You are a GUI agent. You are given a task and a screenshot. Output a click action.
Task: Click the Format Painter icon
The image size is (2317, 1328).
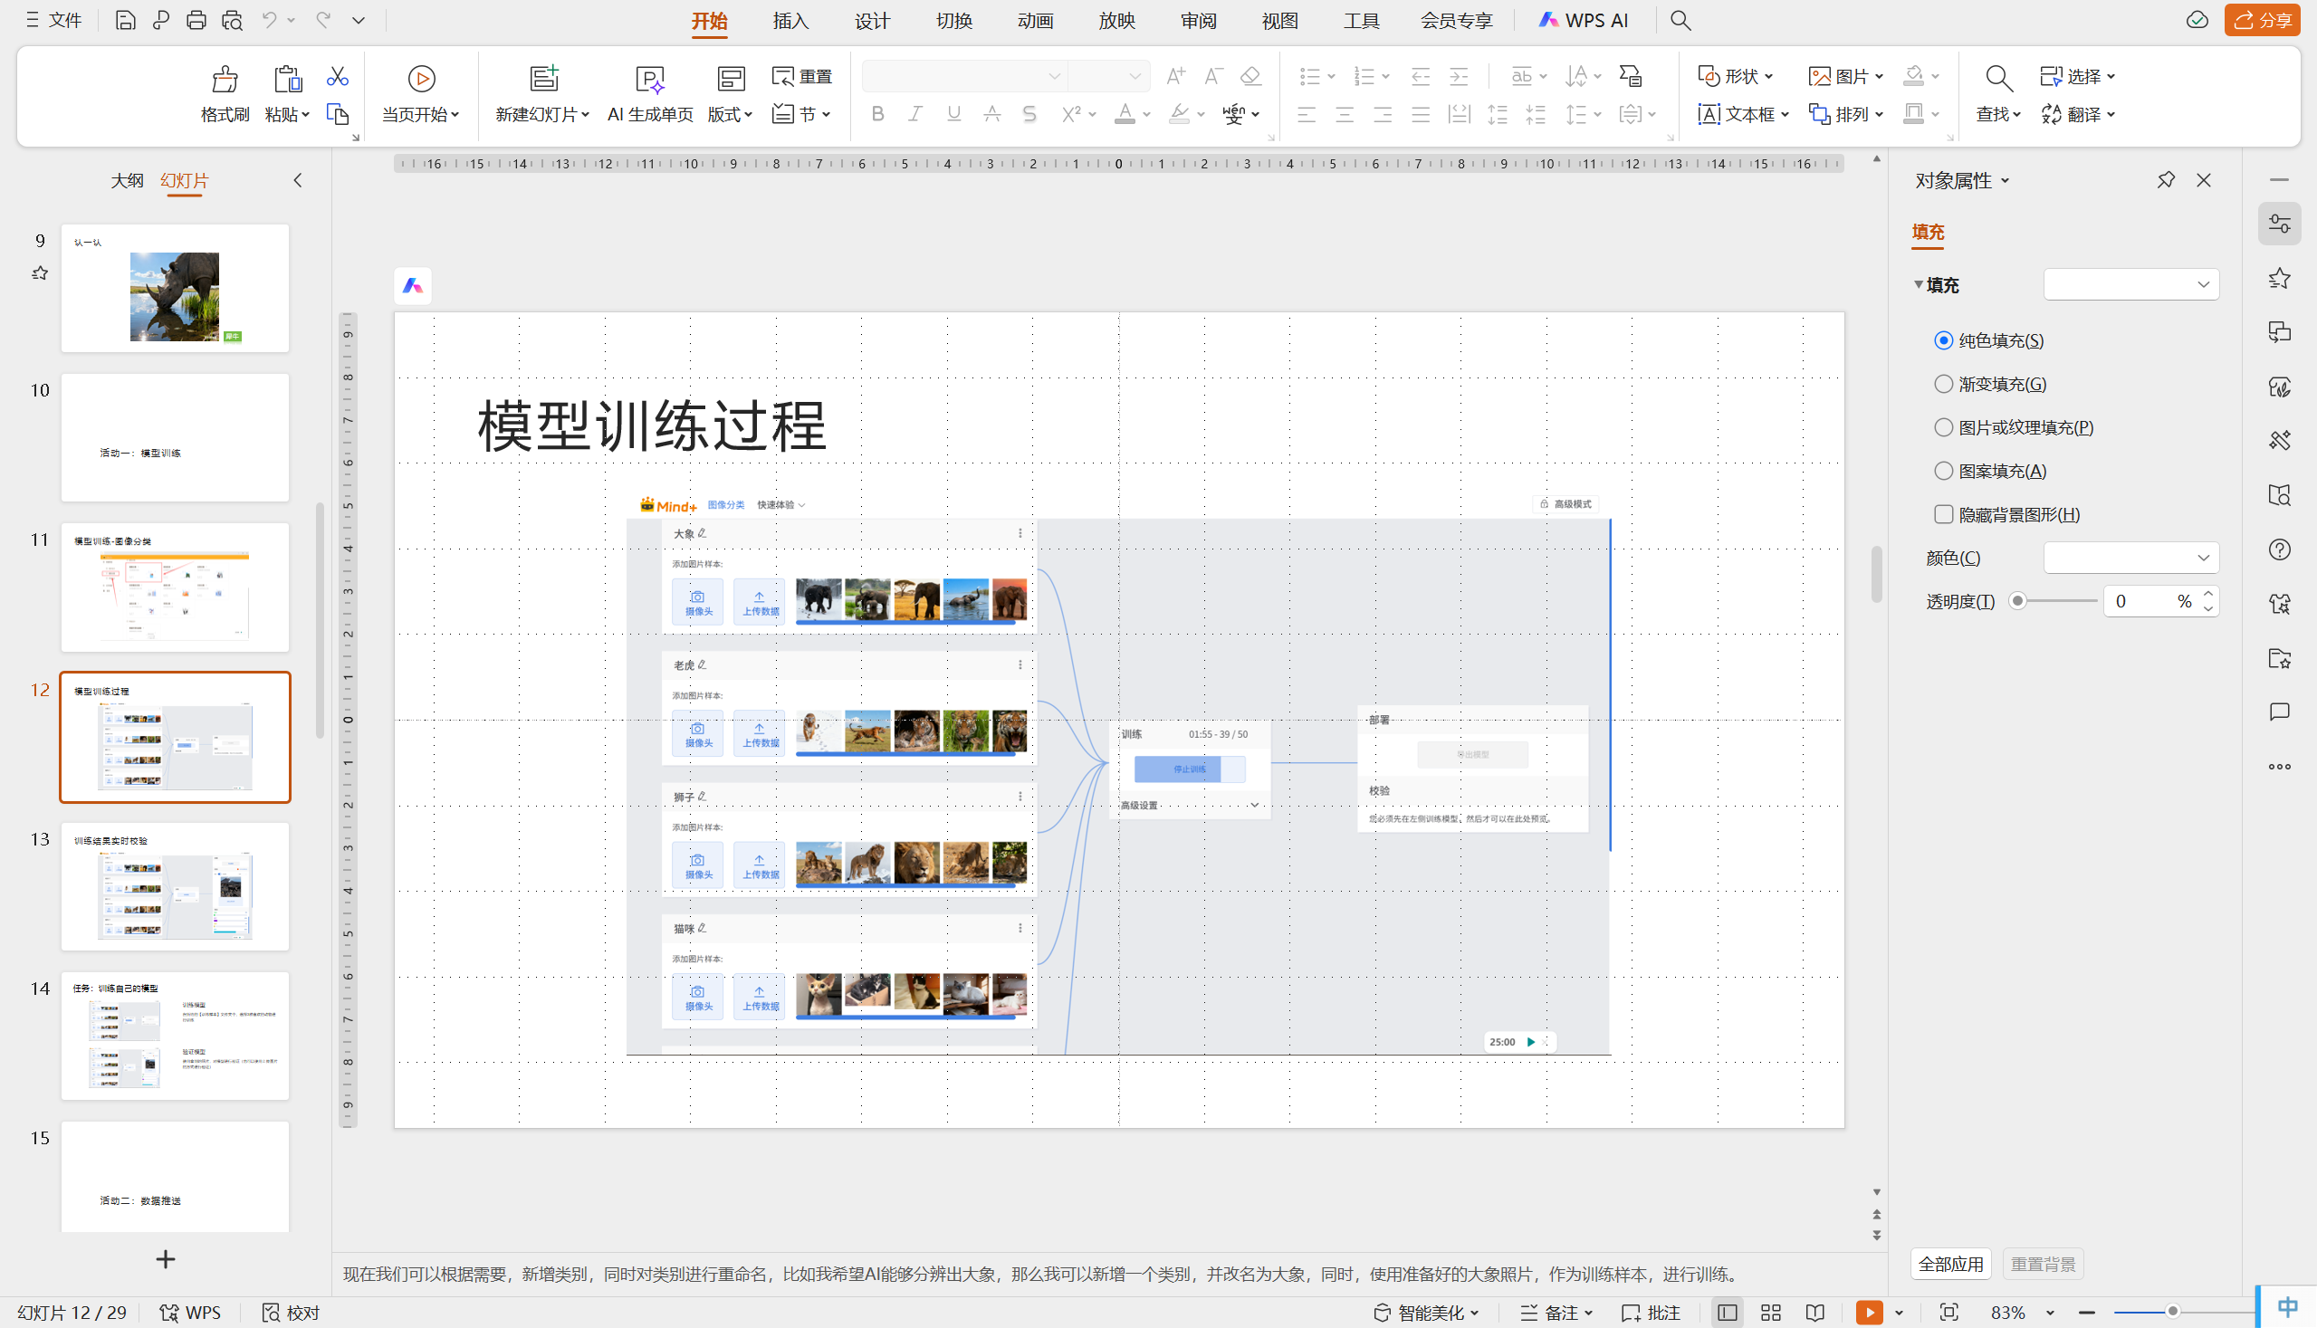pos(225,80)
